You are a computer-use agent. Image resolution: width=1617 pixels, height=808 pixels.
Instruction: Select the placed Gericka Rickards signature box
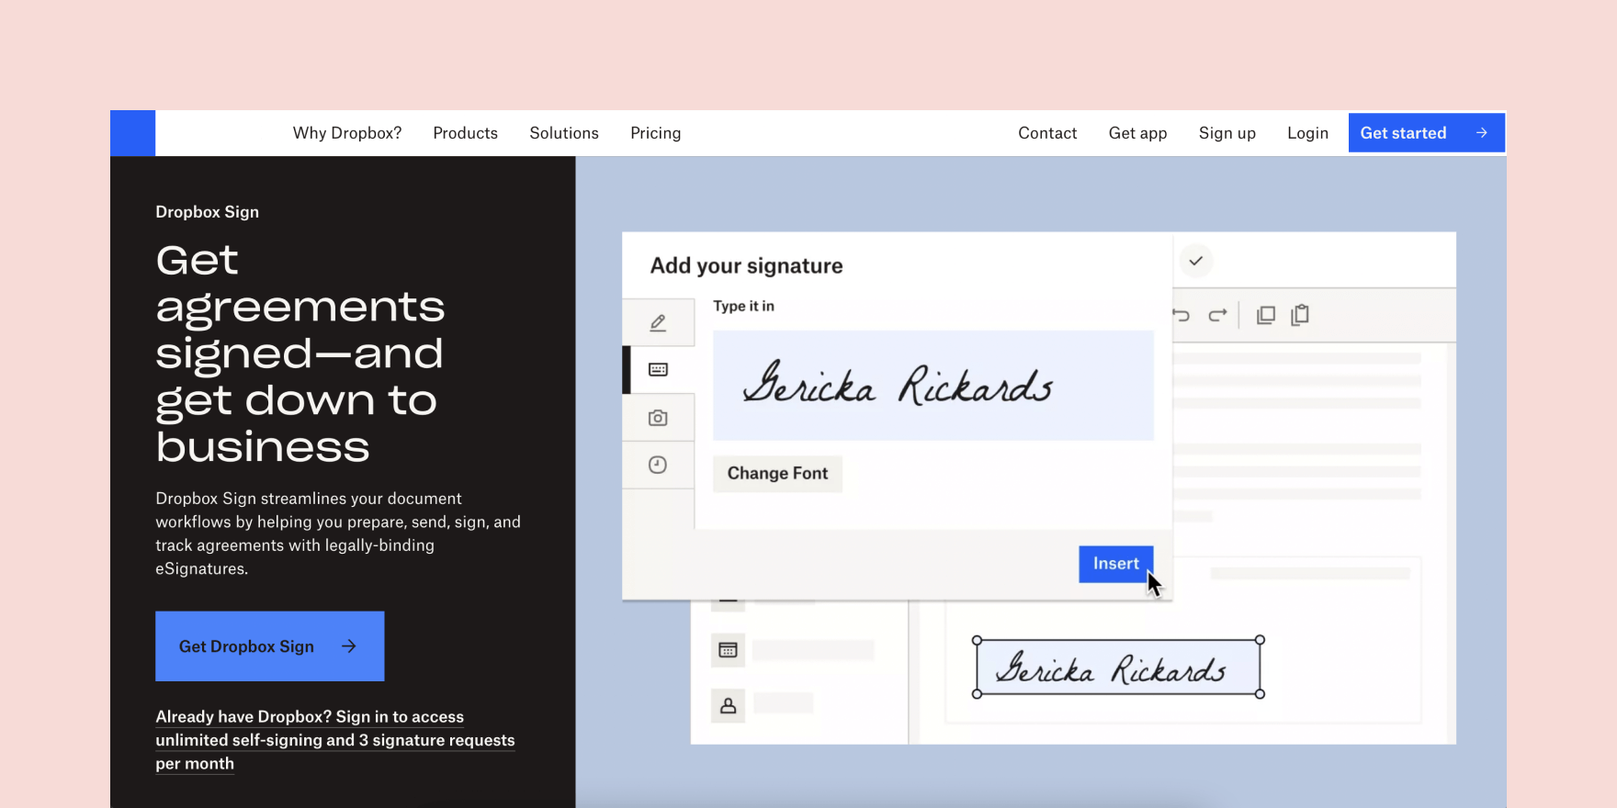(1118, 668)
